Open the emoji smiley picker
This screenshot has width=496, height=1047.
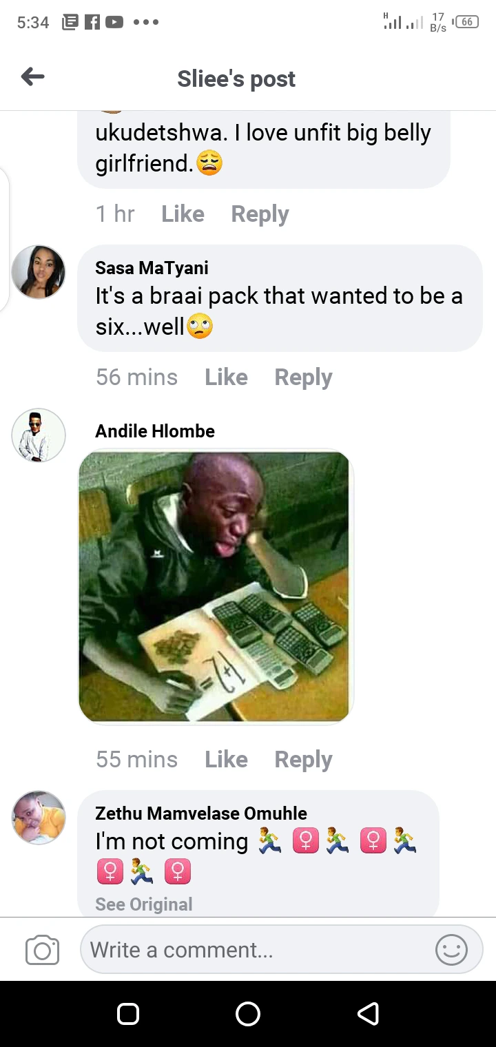(452, 951)
